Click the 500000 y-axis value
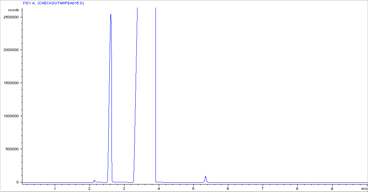 click(12, 149)
